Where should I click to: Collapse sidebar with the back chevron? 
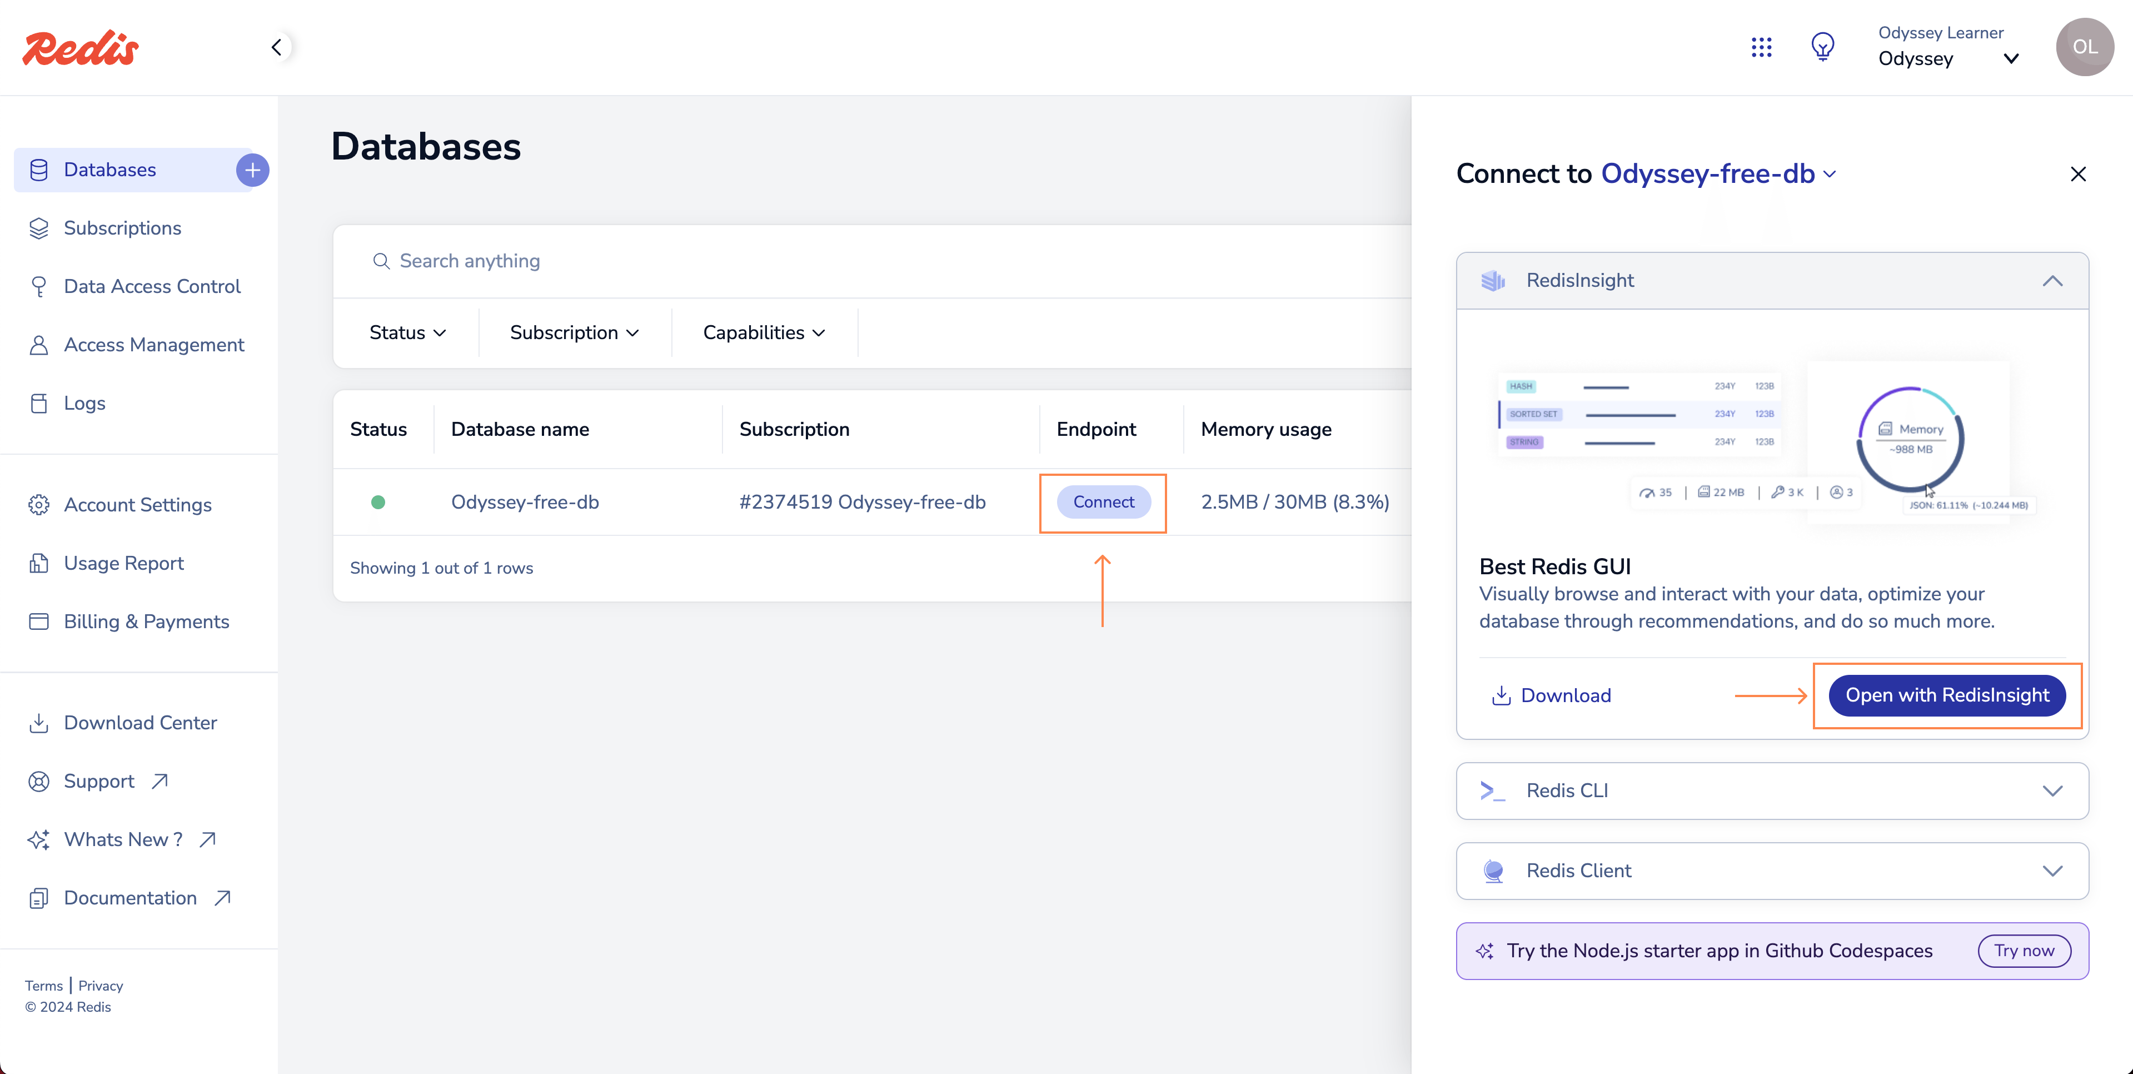277,47
